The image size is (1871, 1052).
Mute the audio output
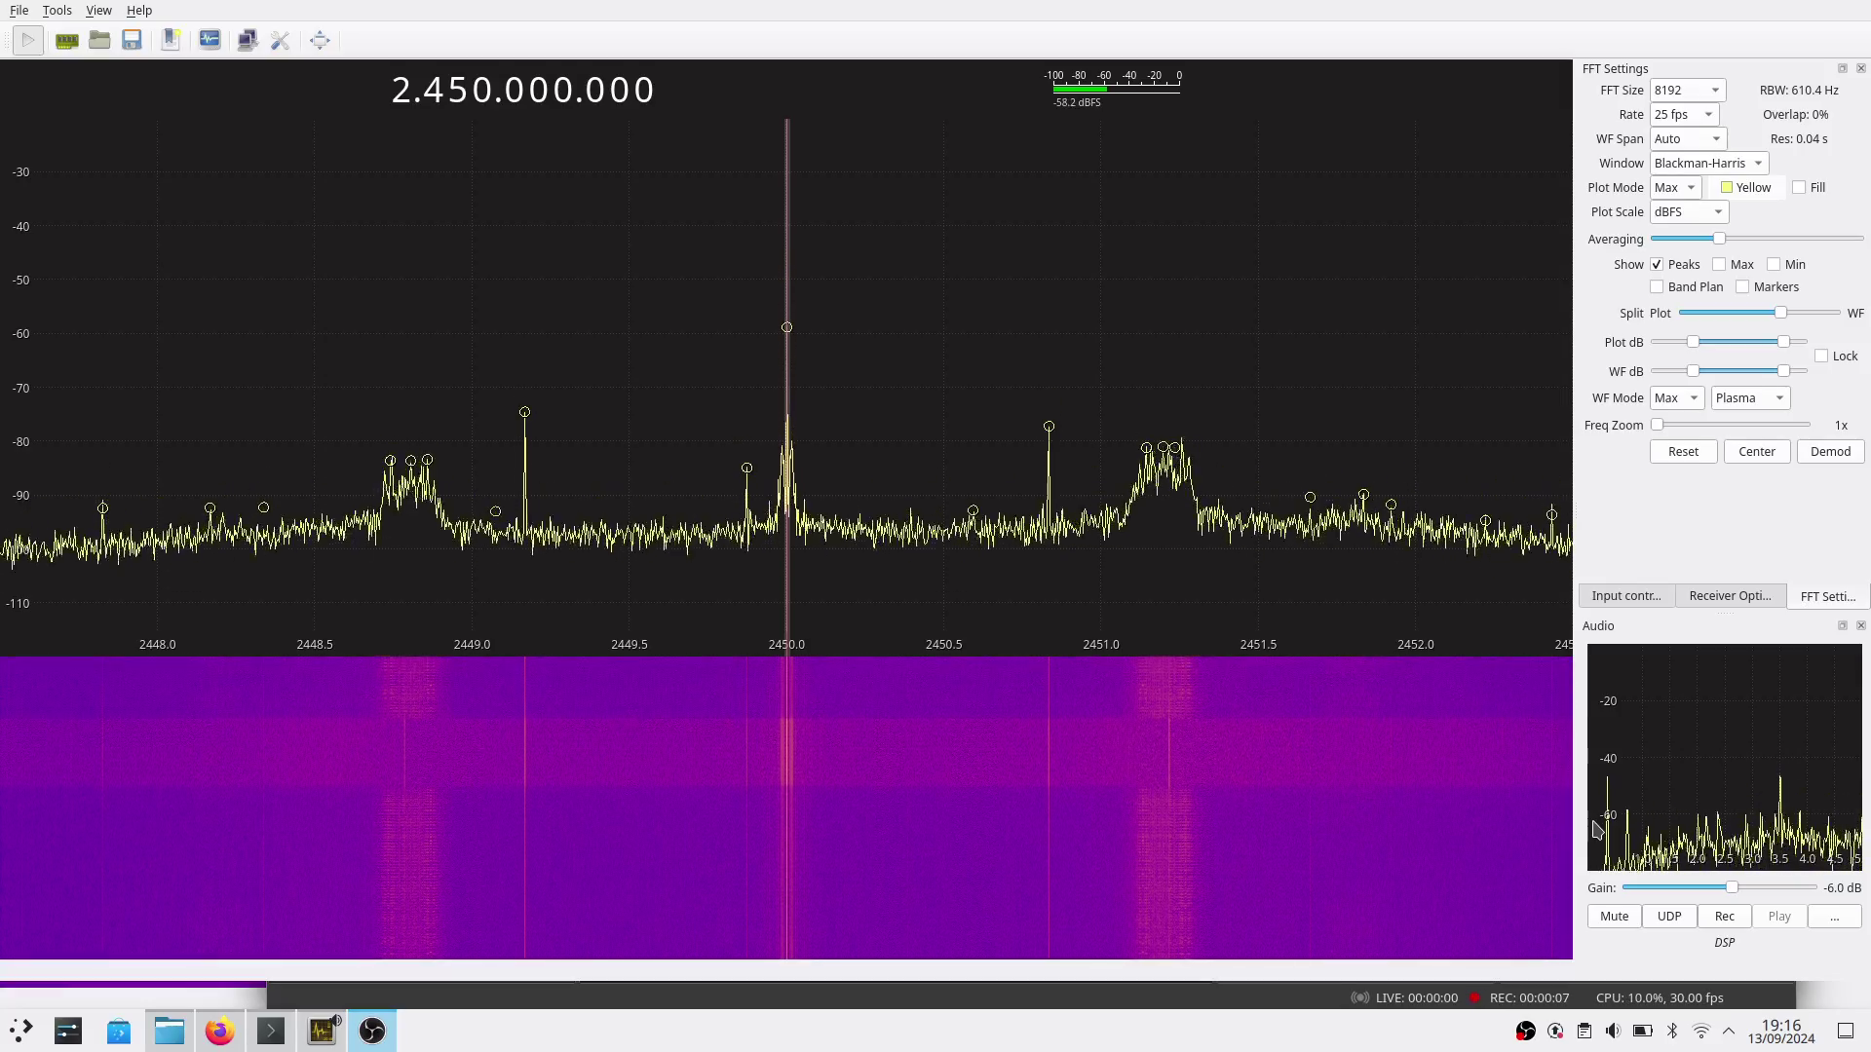point(1614,917)
